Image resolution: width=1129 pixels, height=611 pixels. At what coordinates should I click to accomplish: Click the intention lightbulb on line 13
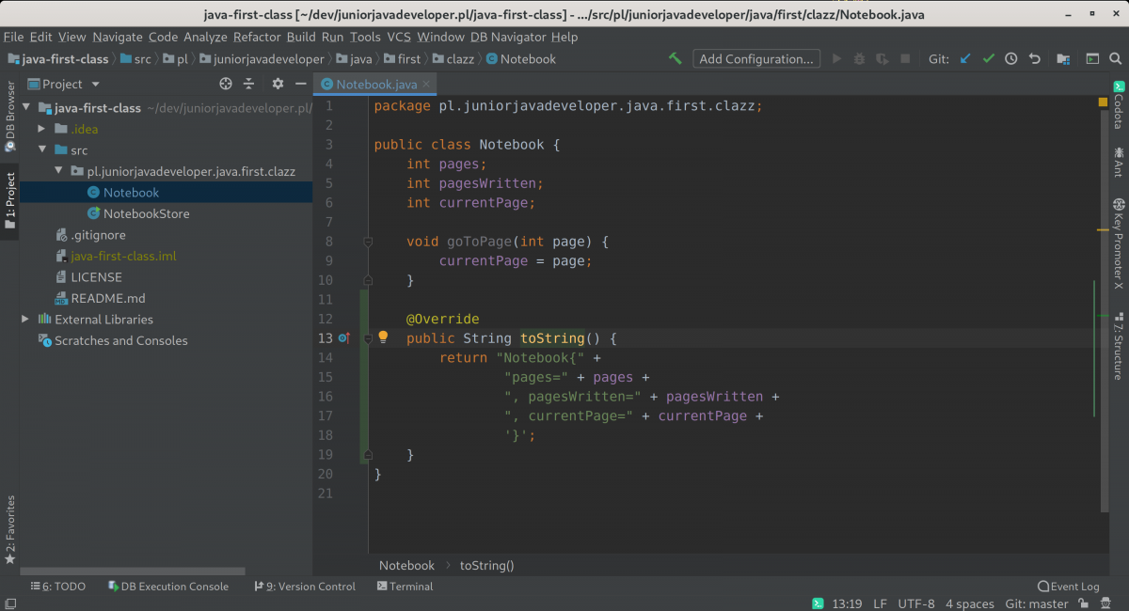(383, 337)
